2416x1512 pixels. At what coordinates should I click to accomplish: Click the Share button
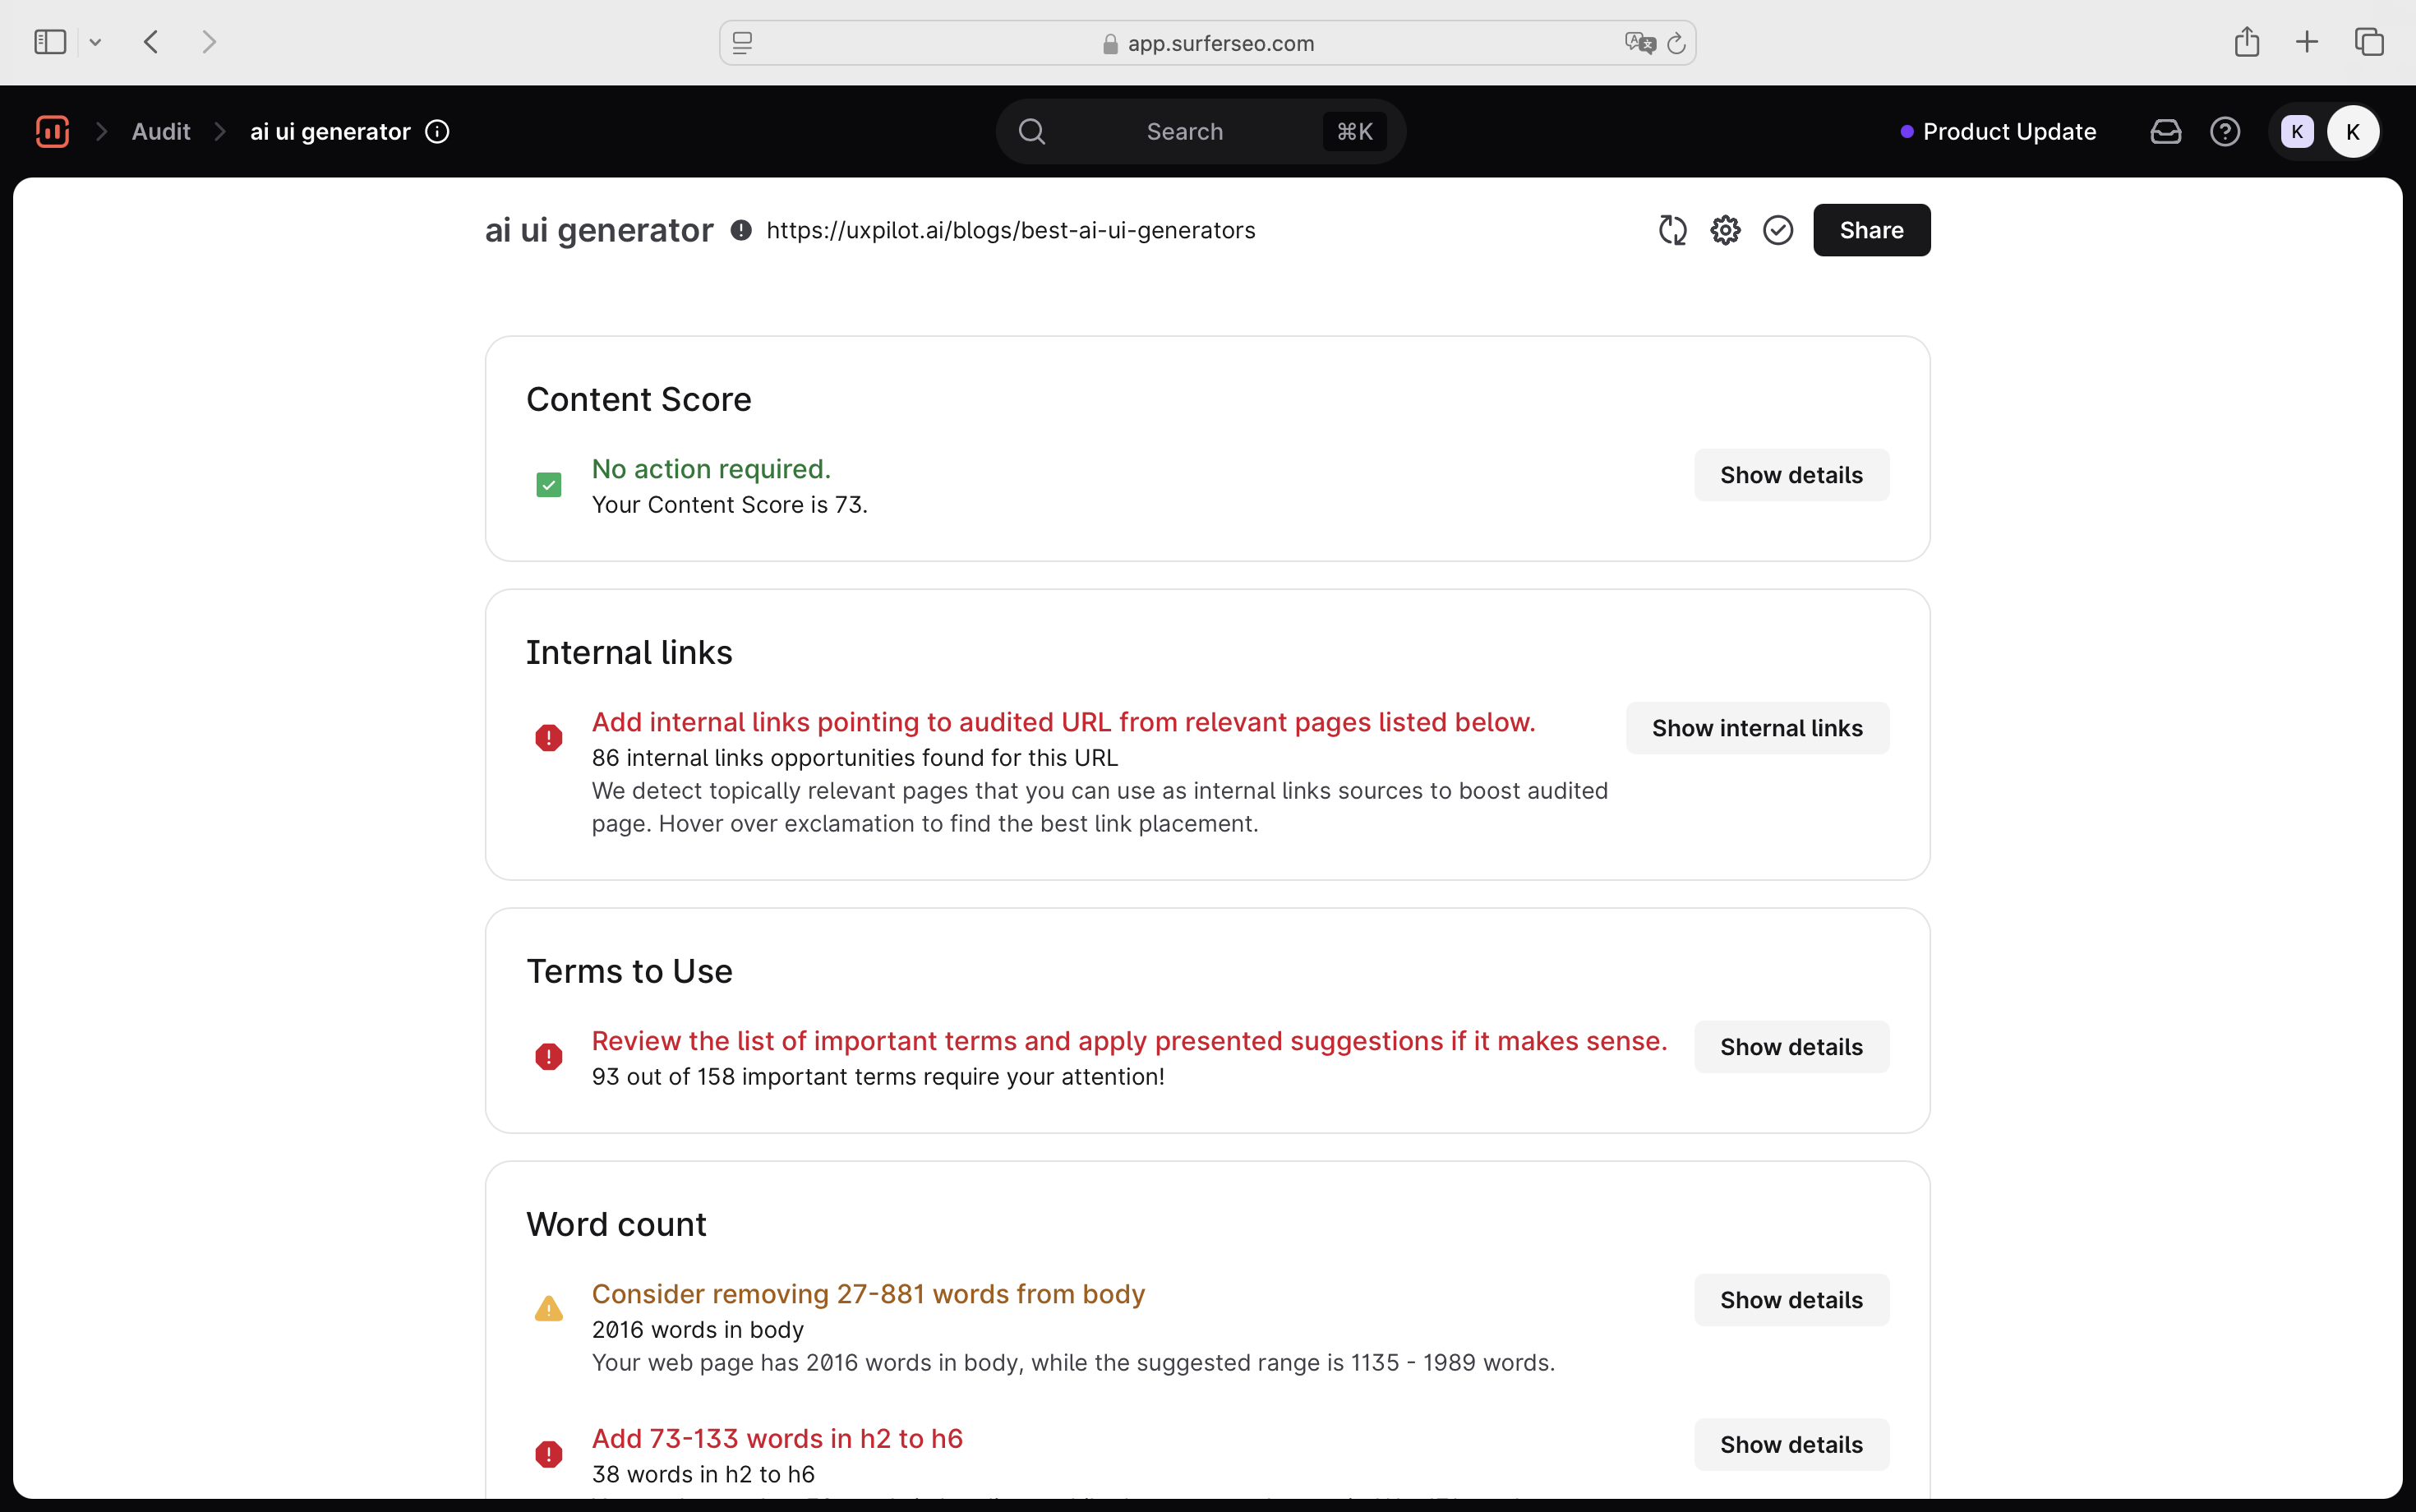tap(1870, 230)
